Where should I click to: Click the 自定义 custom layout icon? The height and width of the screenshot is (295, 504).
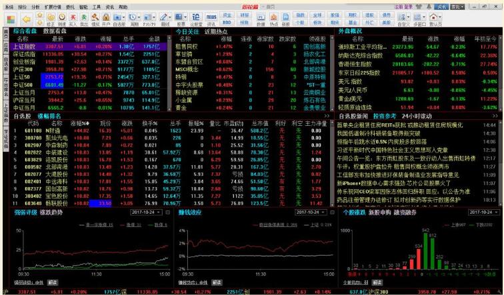coord(402,17)
